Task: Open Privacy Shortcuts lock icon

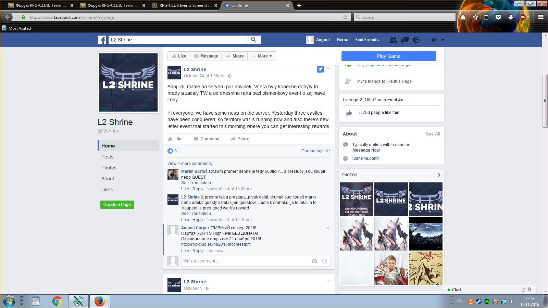Action: pos(435,40)
